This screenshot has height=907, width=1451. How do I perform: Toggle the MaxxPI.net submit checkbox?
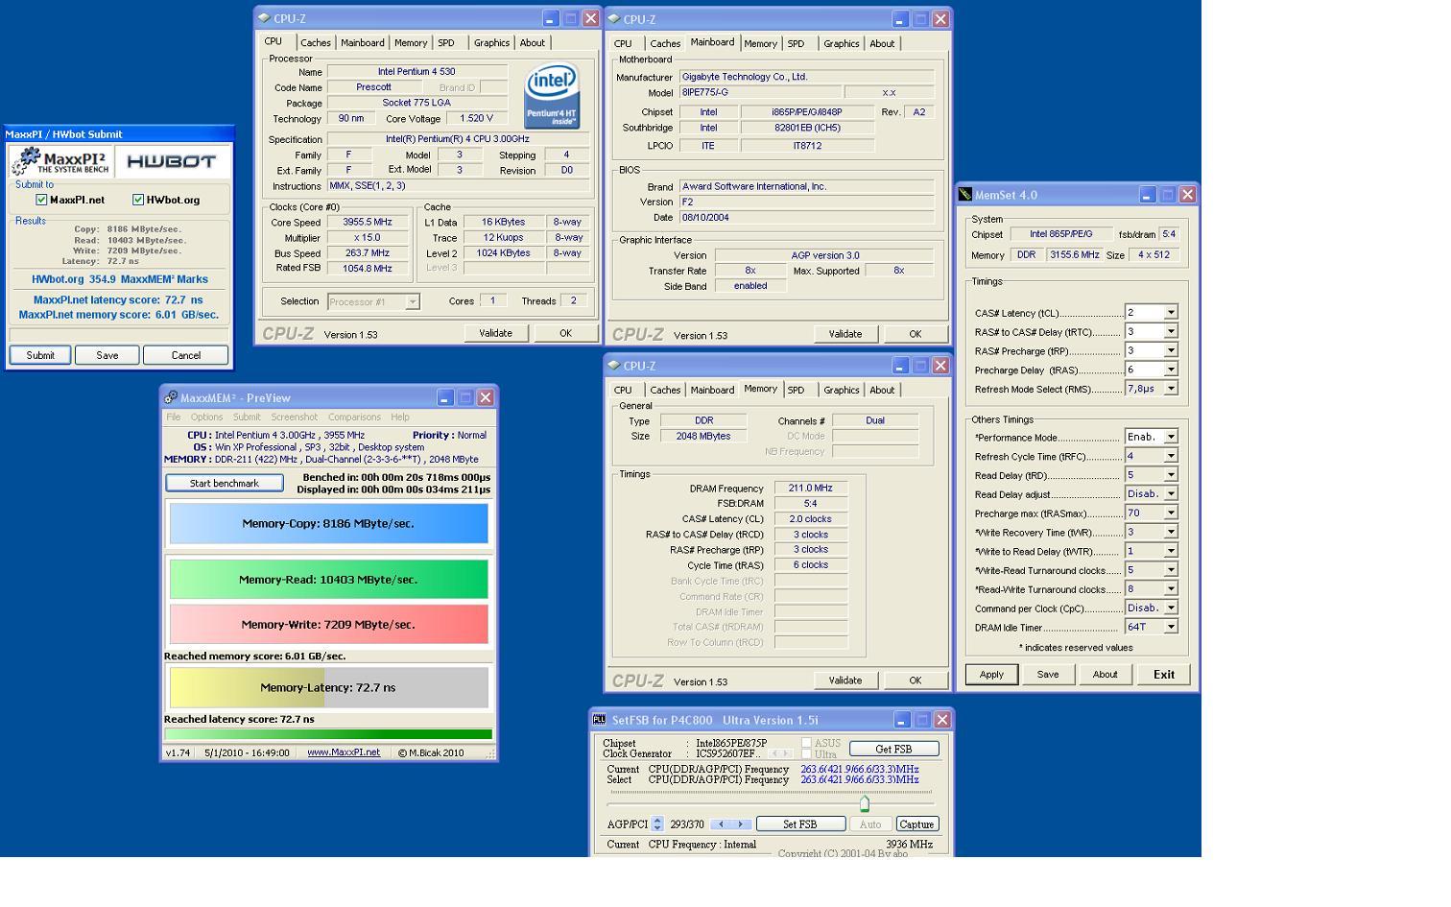[41, 200]
